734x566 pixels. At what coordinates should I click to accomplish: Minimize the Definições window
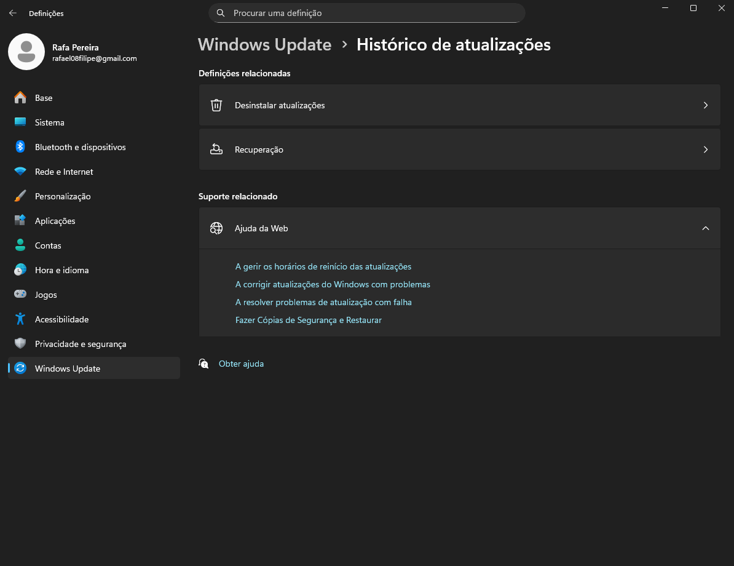pos(665,8)
